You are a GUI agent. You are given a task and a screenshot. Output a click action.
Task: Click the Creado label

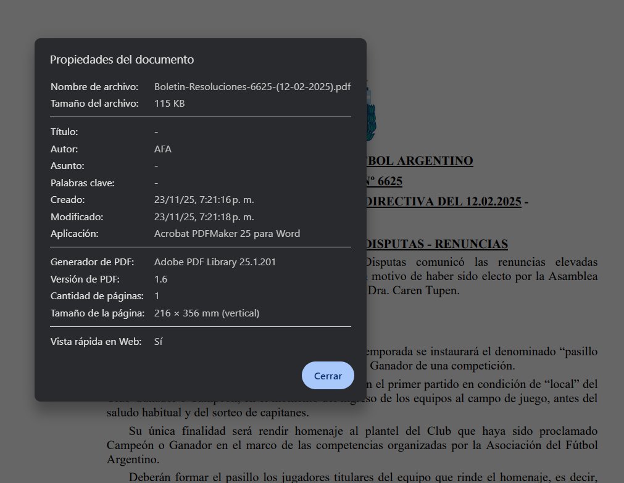(67, 200)
